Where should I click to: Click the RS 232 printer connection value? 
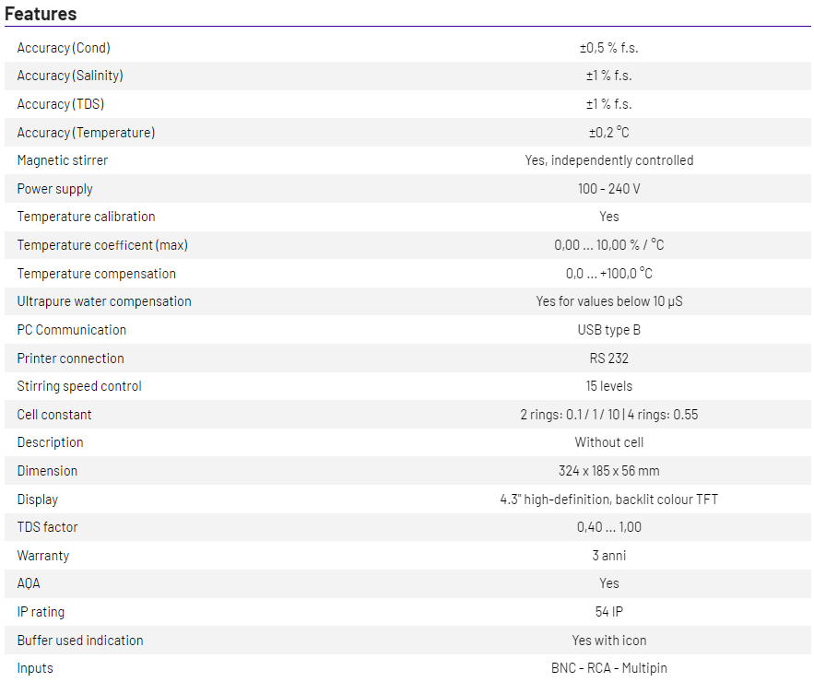(608, 359)
